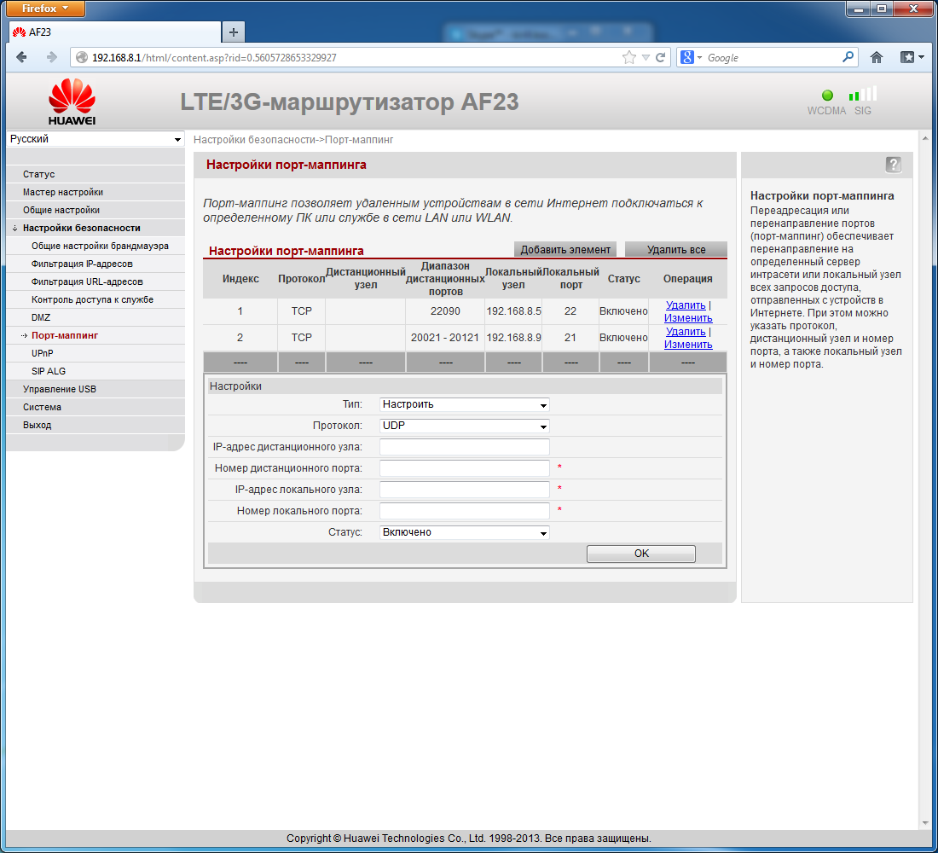The image size is (938, 853).
Task: Click the search magnifier icon
Action: (848, 57)
